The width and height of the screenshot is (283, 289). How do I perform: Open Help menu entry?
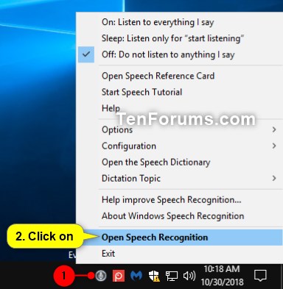[x=179, y=108]
